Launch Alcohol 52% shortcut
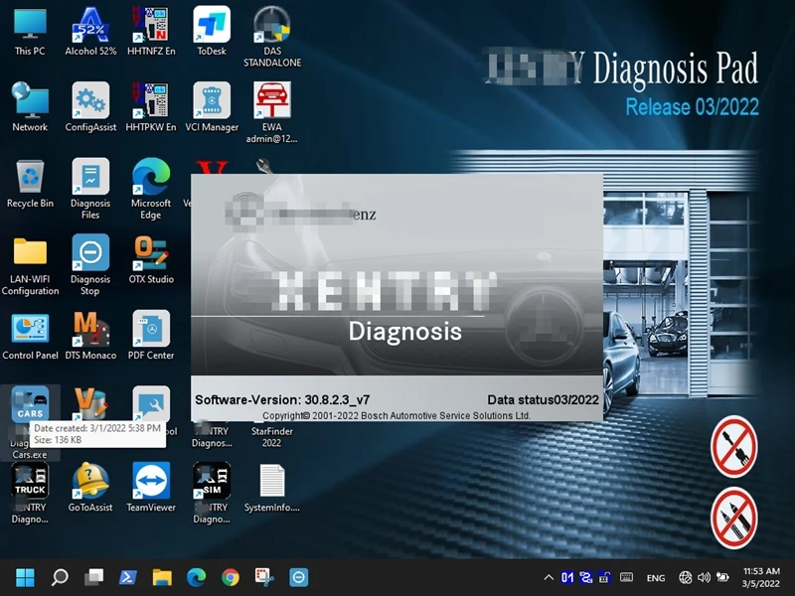The image size is (795, 596). pyautogui.click(x=90, y=32)
